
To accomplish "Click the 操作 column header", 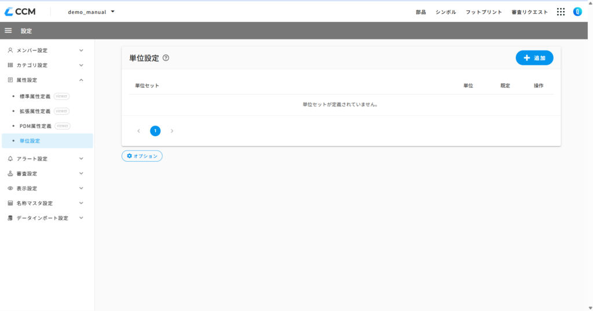I will click(539, 86).
